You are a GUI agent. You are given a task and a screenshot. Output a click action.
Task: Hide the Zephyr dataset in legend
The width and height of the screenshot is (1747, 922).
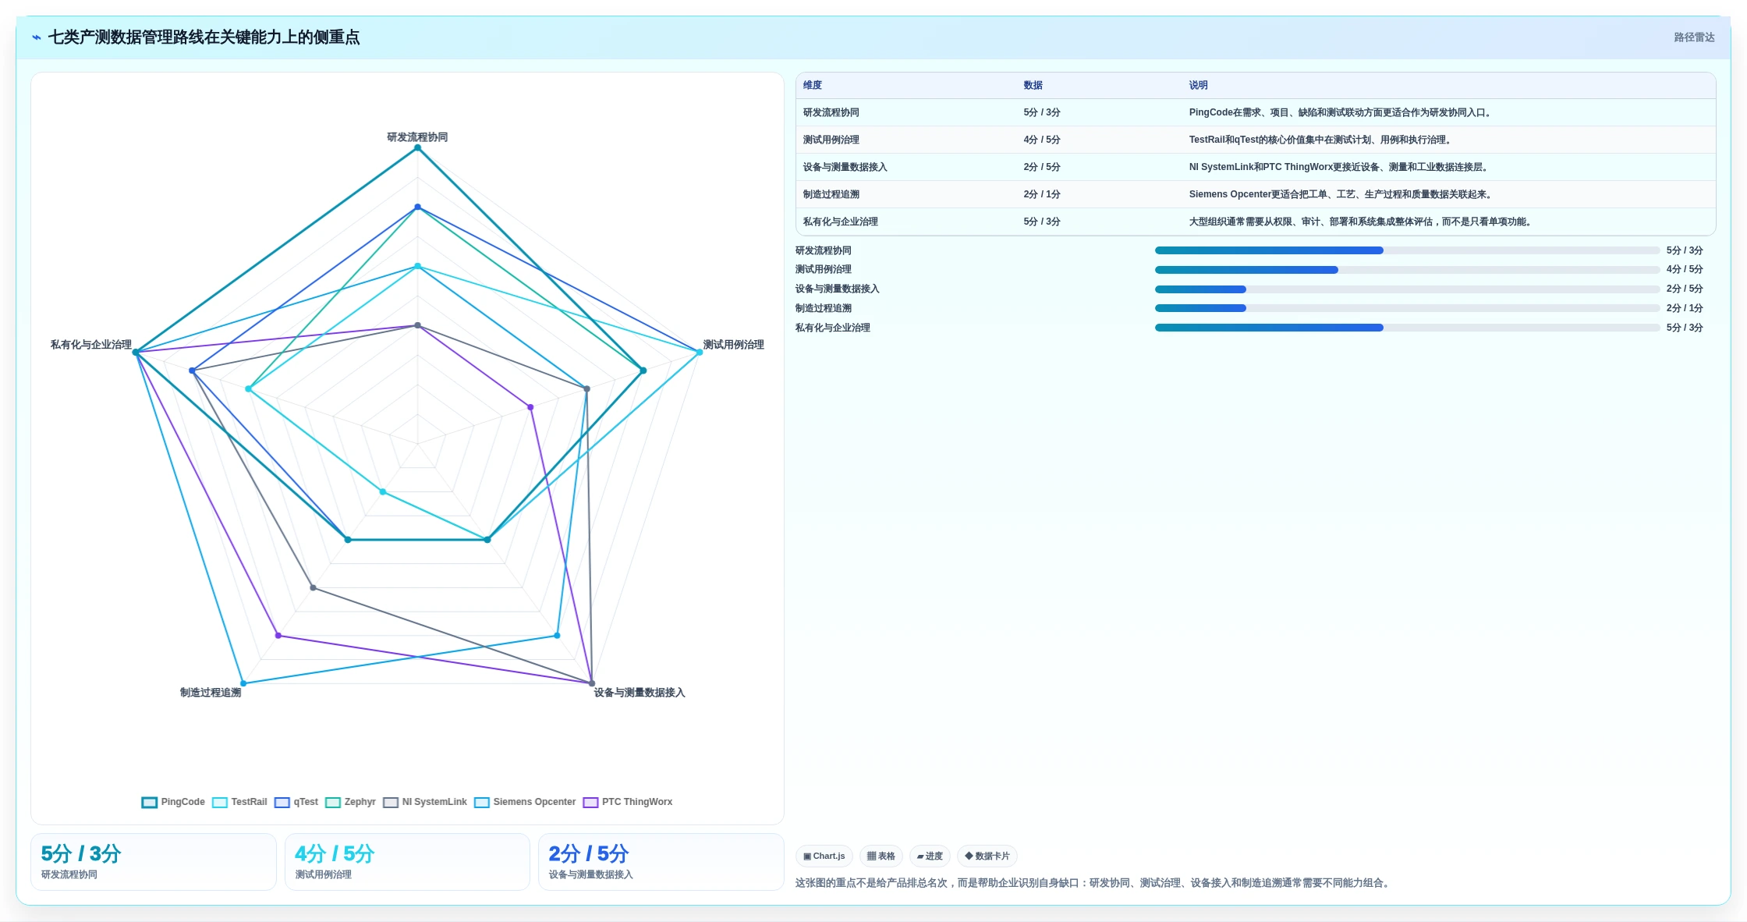tap(351, 802)
